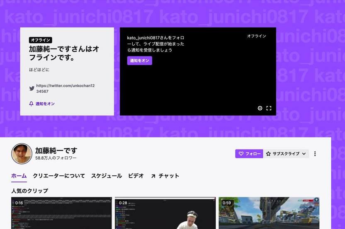345x229 pixels.
Task: Open the ビデオ tab
Action: pos(136,176)
